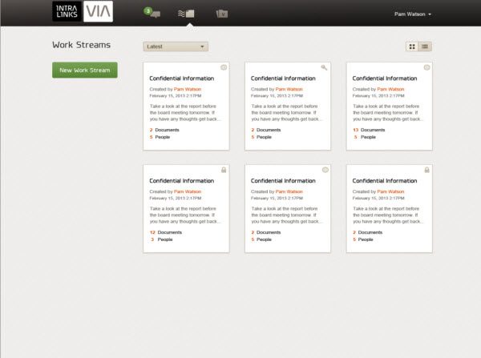Open top-right card's Confidential Information title
Viewport: 481px width, 358px height.
pyautogui.click(x=385, y=78)
